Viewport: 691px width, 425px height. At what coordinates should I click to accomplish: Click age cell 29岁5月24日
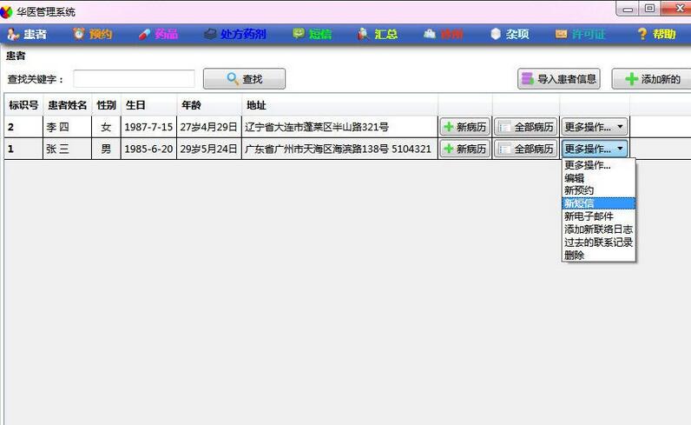(x=209, y=149)
